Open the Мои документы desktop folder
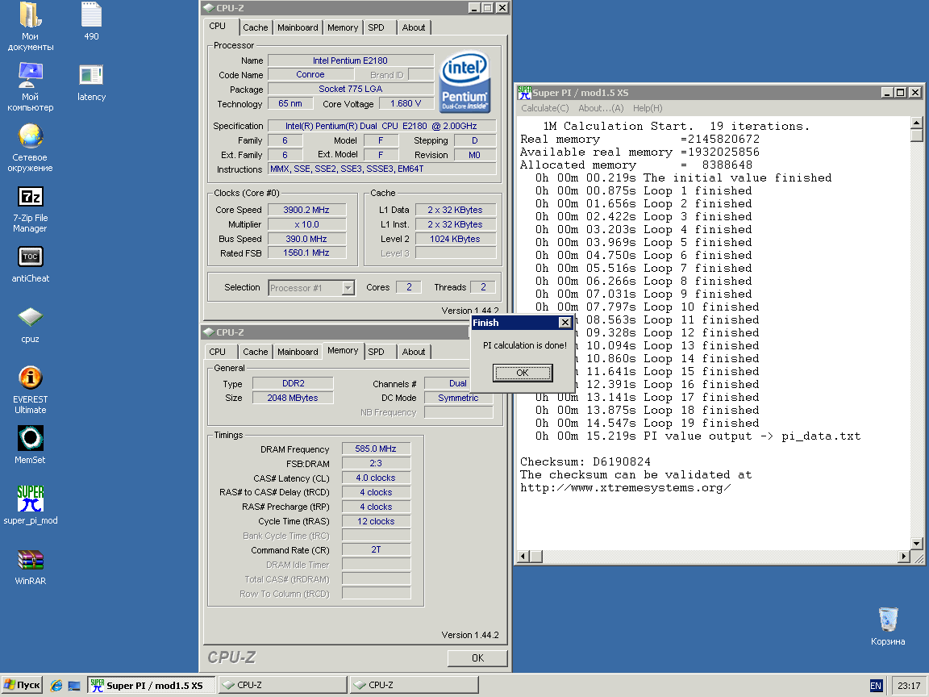929x697 pixels. click(30, 26)
